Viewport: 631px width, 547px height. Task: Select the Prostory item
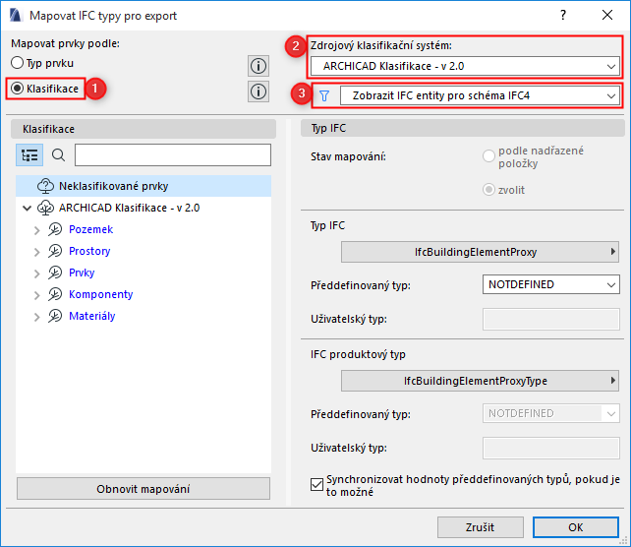click(x=89, y=251)
